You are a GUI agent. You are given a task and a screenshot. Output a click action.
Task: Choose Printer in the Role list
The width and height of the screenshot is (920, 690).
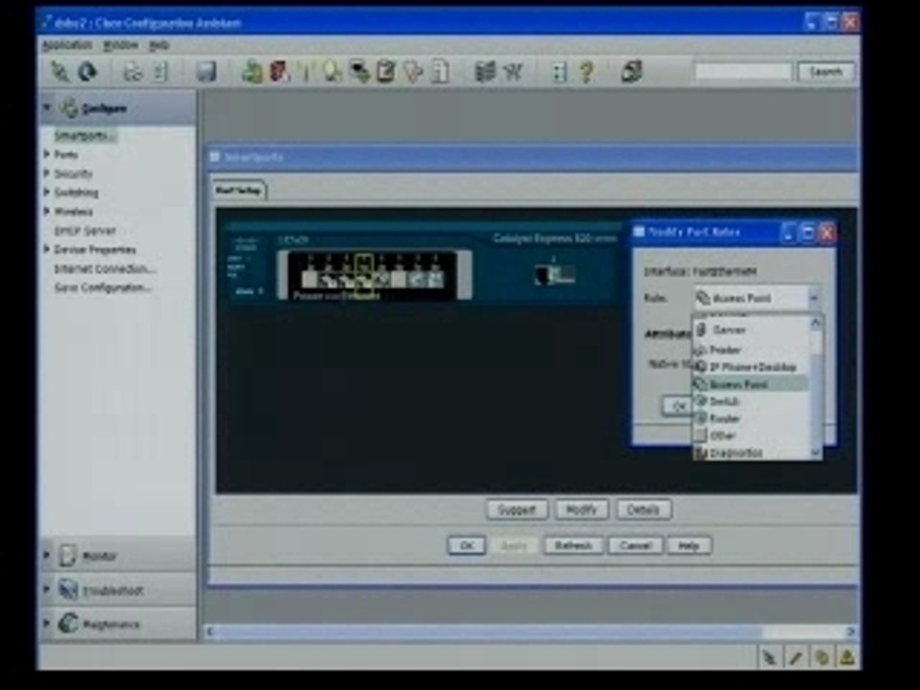pyautogui.click(x=751, y=350)
